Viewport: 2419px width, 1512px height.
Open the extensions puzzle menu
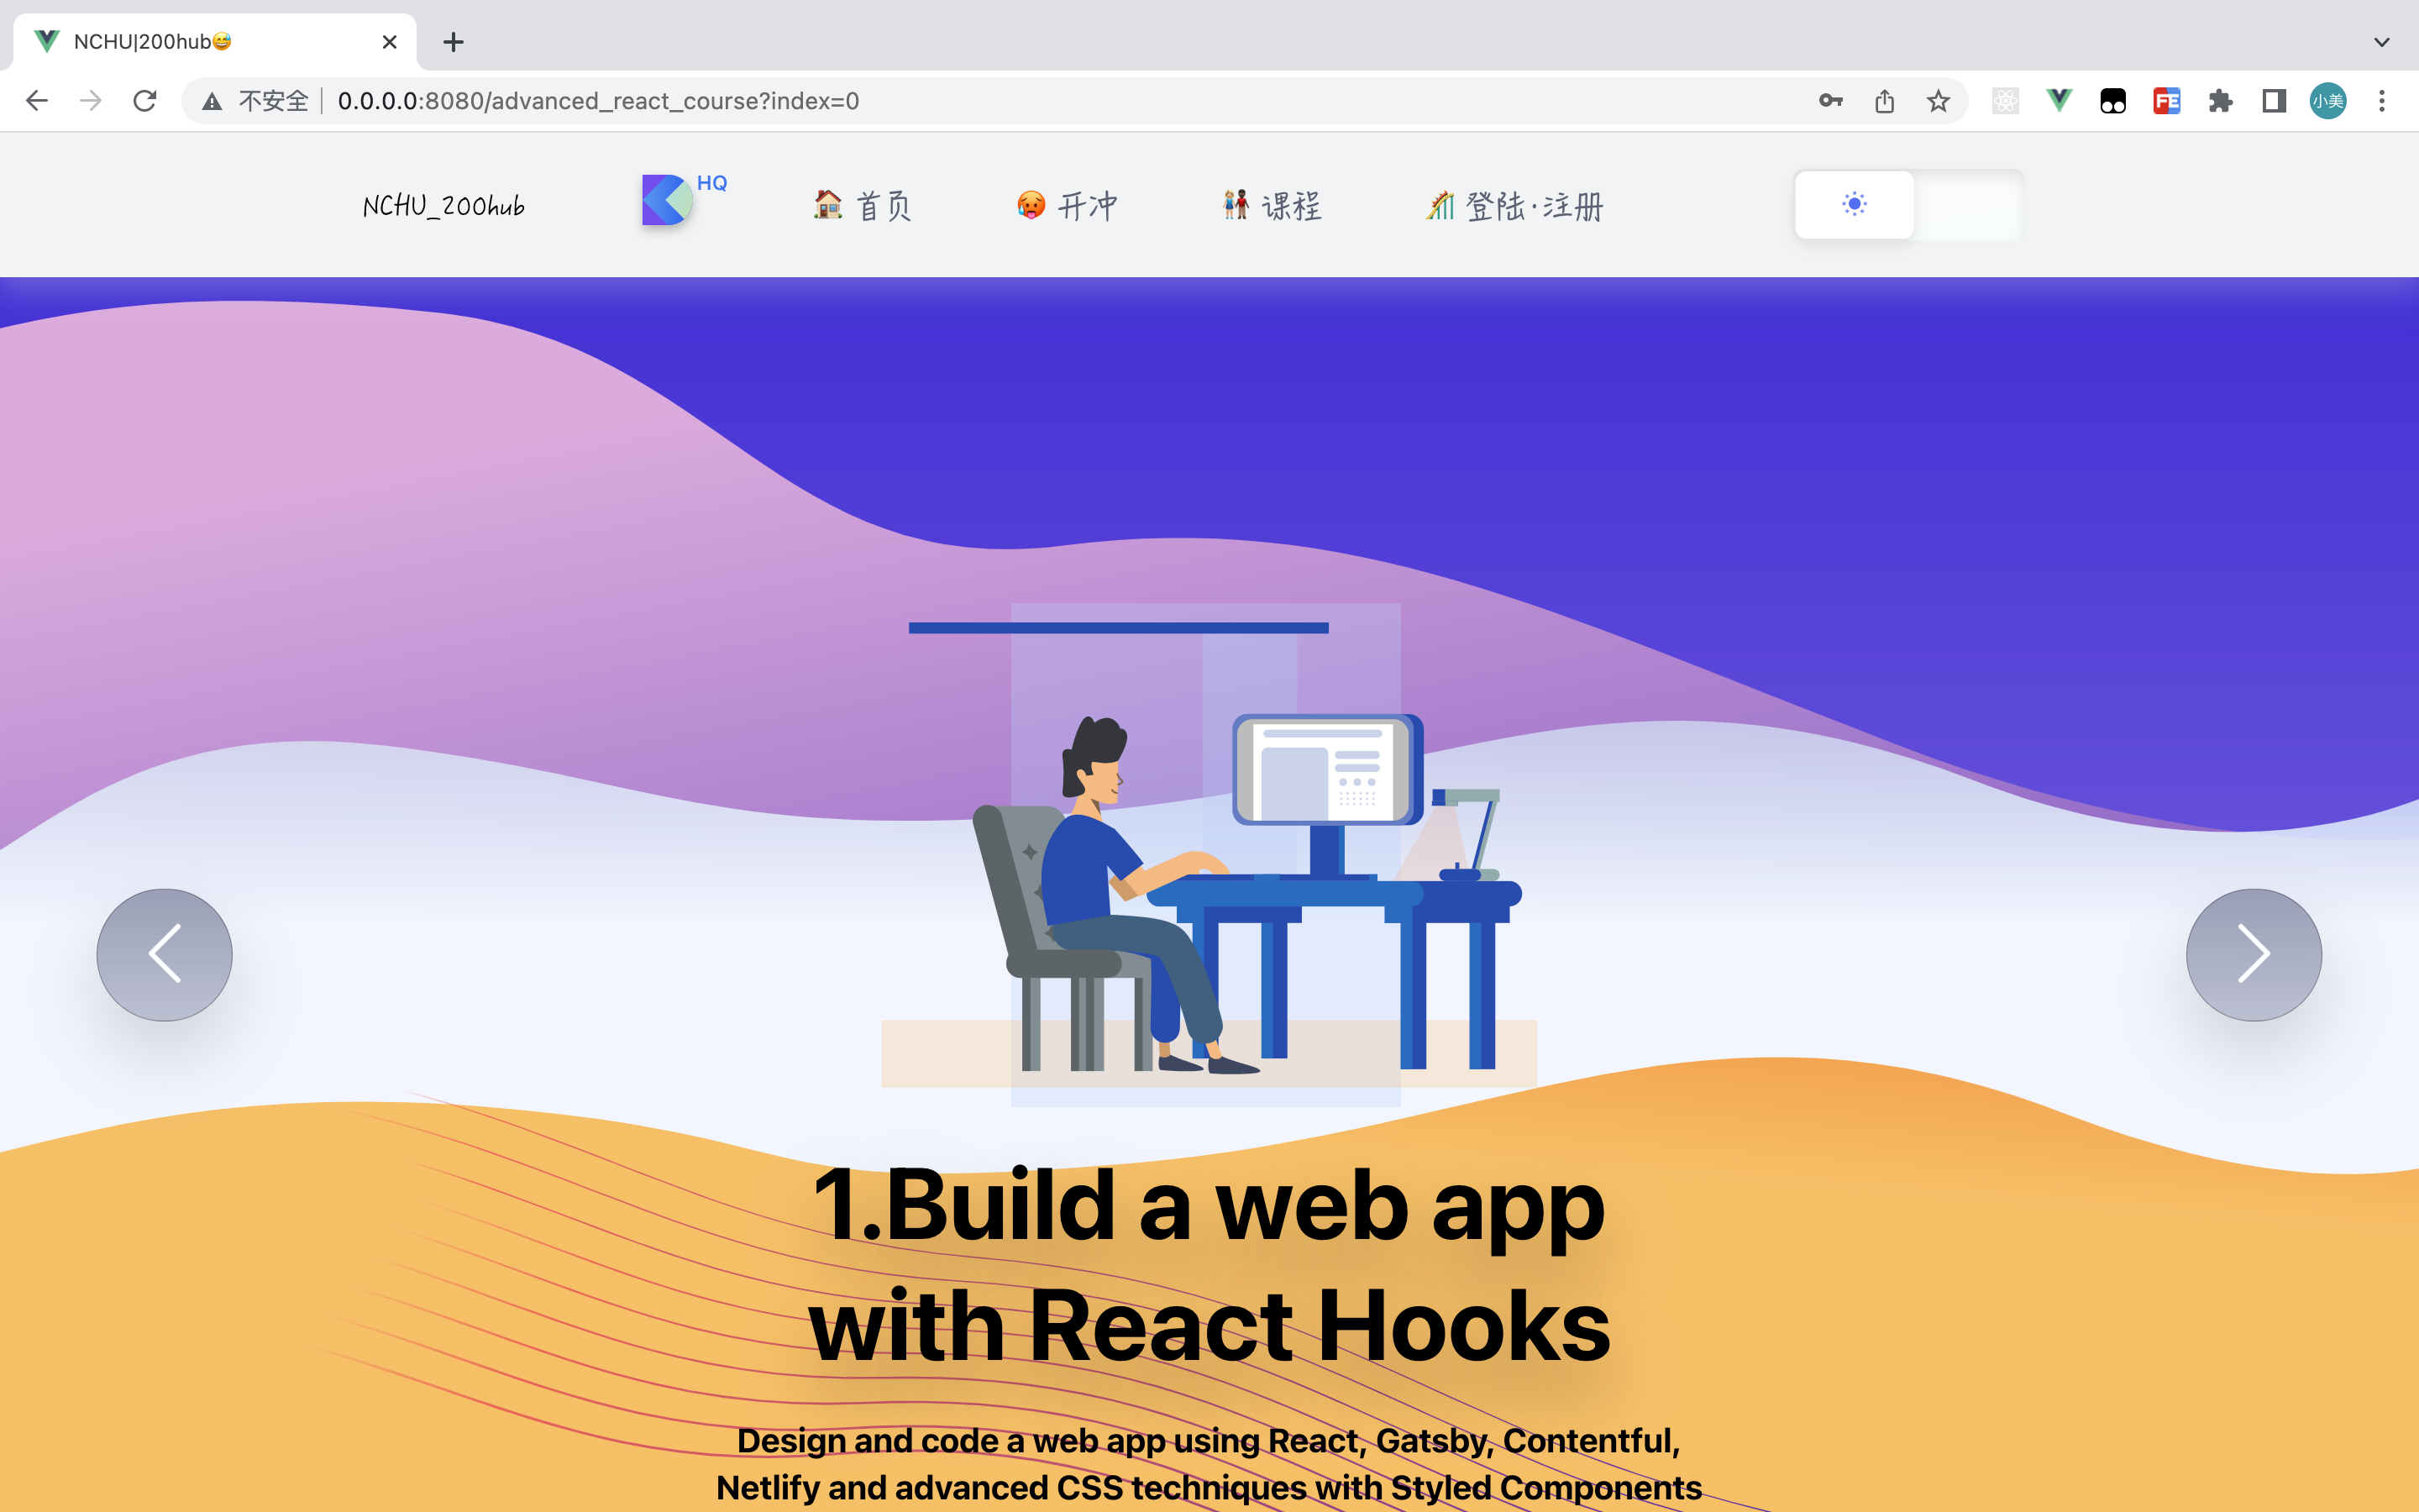coord(2221,101)
